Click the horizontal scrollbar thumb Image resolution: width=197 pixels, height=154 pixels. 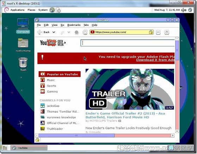click(76, 135)
